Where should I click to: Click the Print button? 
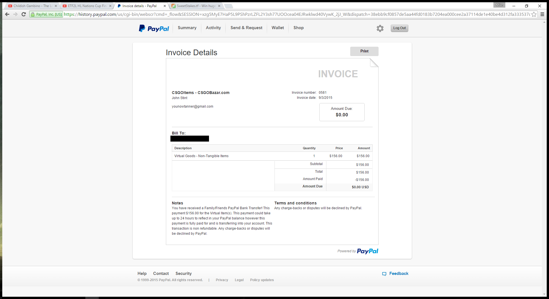click(x=364, y=51)
